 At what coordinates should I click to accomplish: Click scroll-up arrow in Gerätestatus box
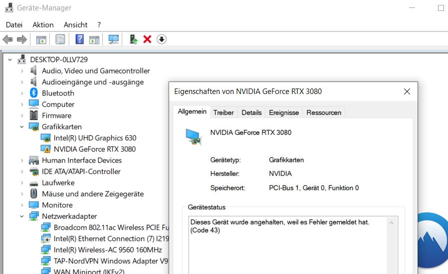(392, 223)
